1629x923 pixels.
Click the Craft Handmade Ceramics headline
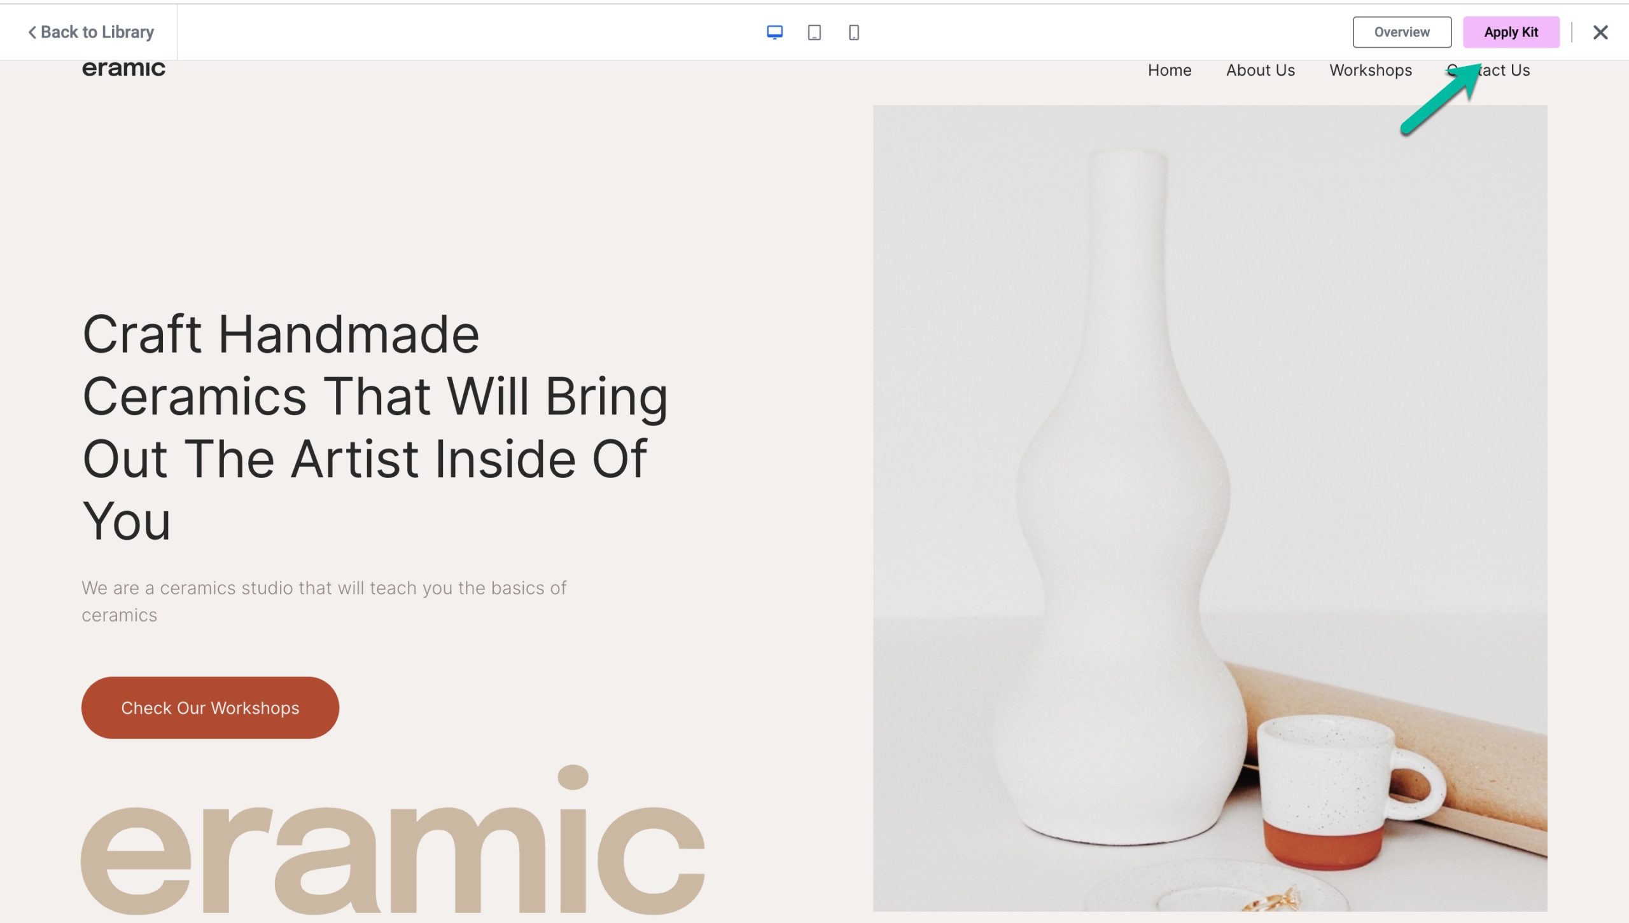[x=375, y=427]
